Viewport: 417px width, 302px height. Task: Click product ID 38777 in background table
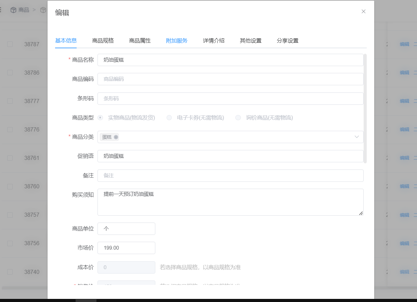32,101
